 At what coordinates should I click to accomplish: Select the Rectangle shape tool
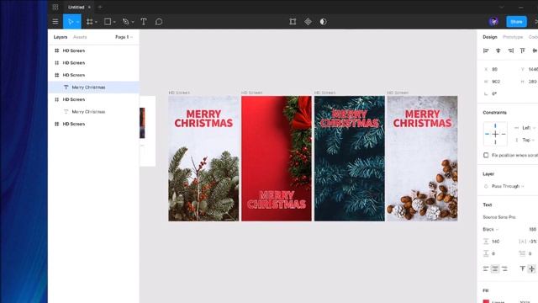(108, 22)
